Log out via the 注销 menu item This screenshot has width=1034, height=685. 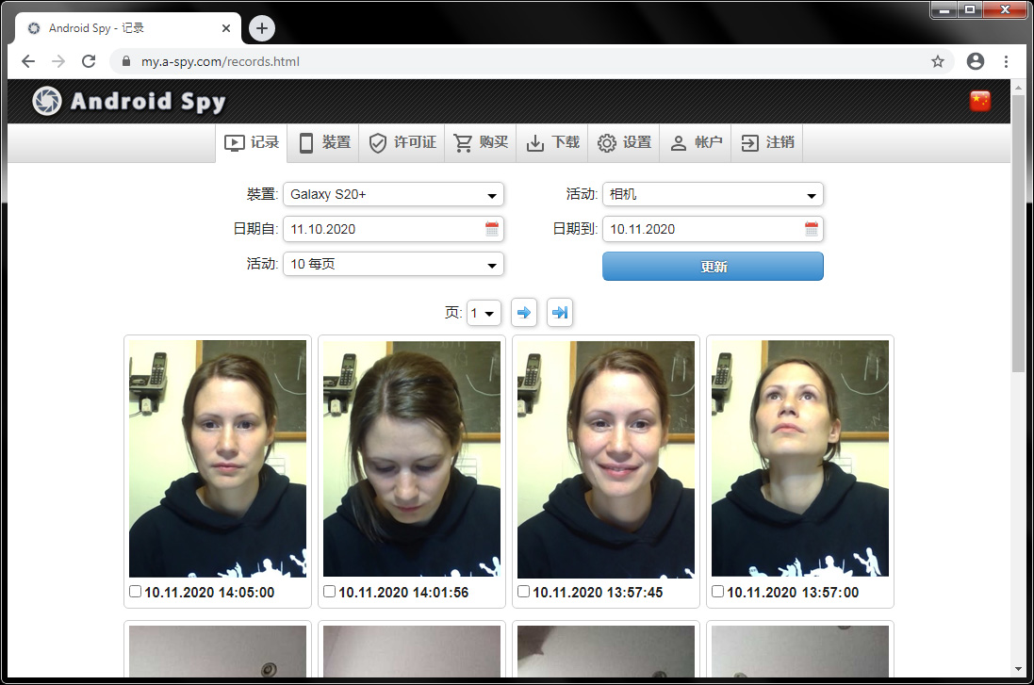point(767,142)
